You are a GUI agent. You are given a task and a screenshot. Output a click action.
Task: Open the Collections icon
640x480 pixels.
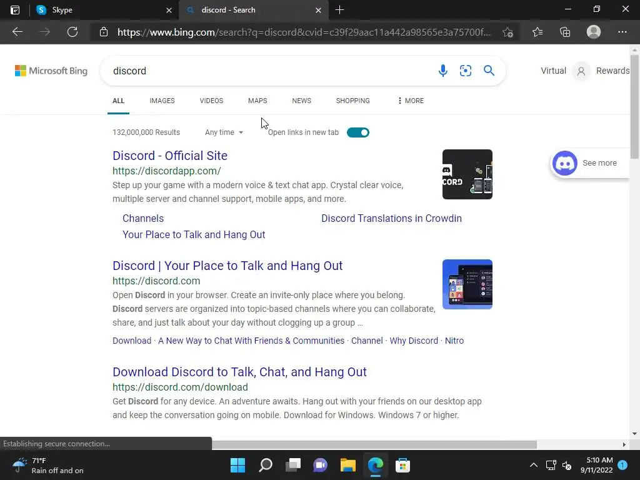(x=565, y=32)
